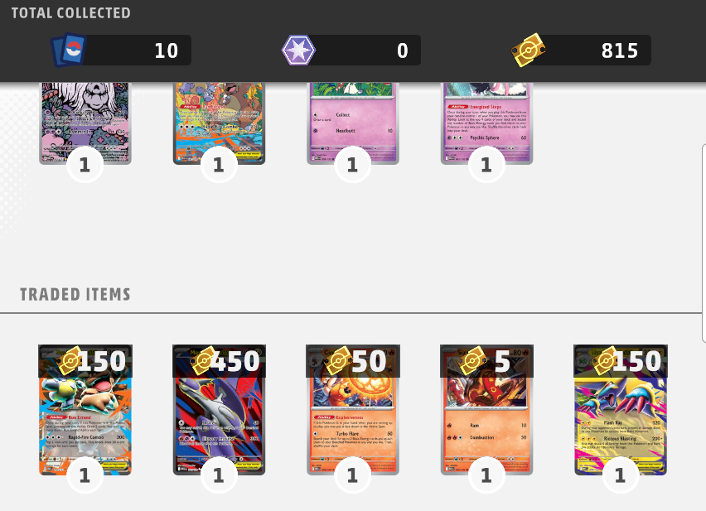This screenshot has height=511, width=706.
Task: Select the Ram Combustion fire card
Action: coord(486,410)
